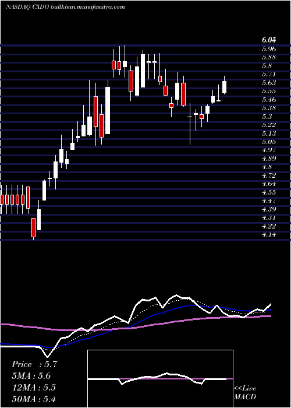Click the 5.22 price axis label

(269, 125)
